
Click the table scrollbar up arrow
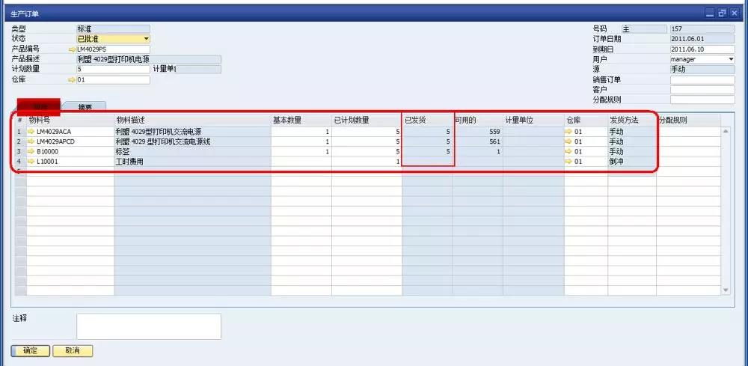click(x=725, y=131)
